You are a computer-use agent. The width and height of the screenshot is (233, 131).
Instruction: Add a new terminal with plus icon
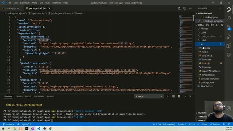pos(168,96)
